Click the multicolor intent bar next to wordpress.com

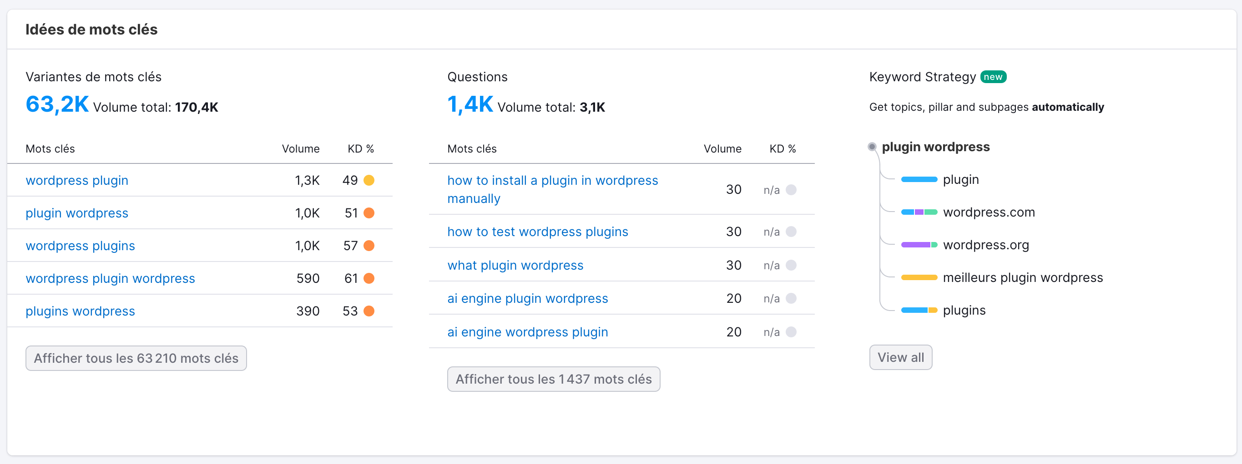(x=919, y=212)
